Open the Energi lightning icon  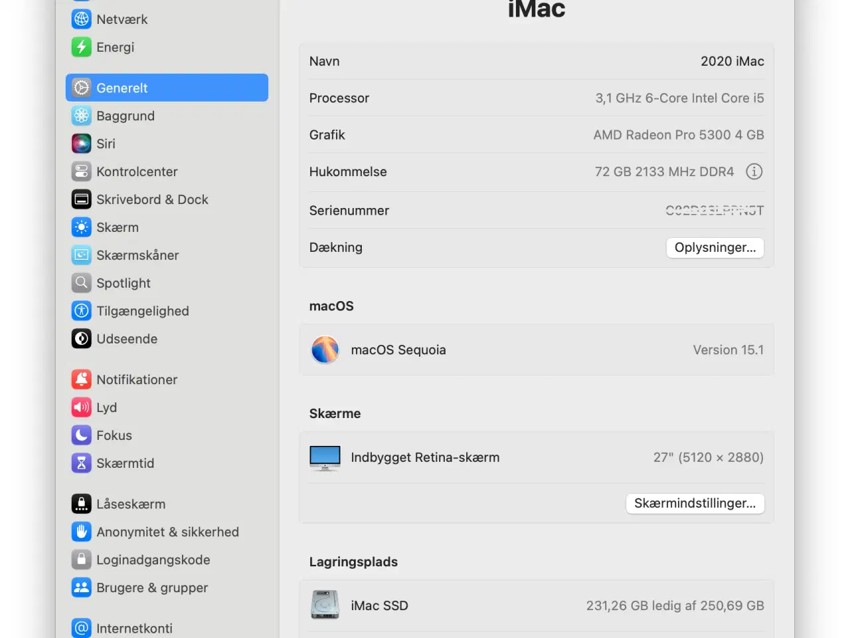[81, 47]
